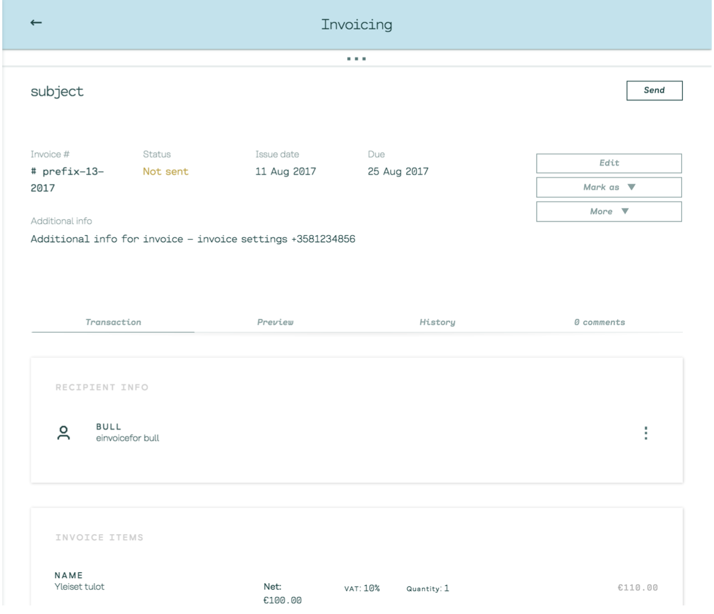
Task: Open the three-dot menu below header
Action: point(356,59)
